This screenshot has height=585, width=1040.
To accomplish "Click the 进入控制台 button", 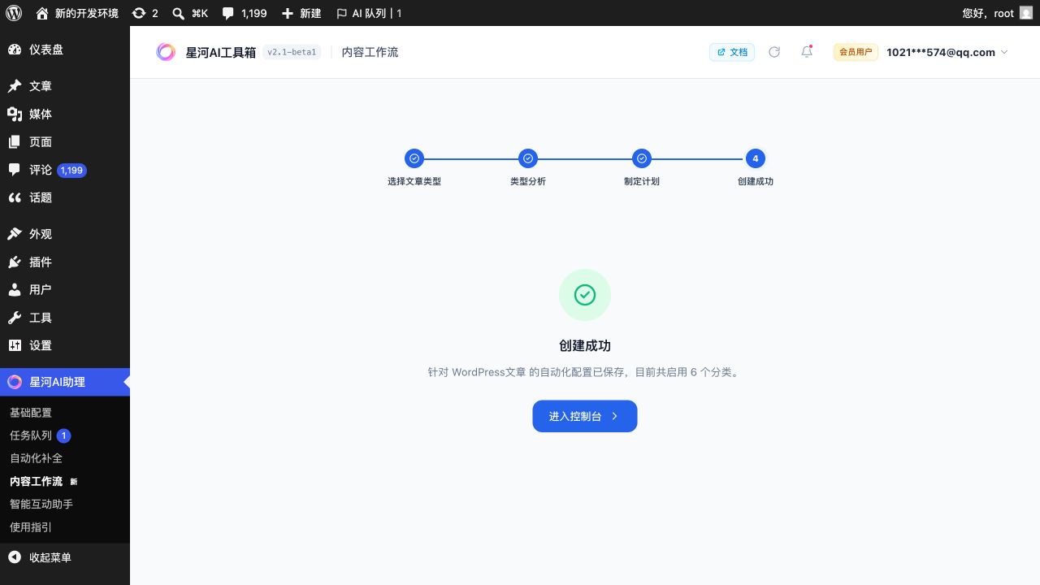I will 585,416.
